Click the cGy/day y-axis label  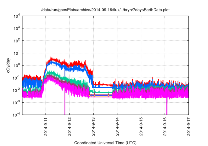9,65
